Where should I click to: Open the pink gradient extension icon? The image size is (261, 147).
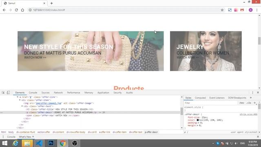(236, 10)
